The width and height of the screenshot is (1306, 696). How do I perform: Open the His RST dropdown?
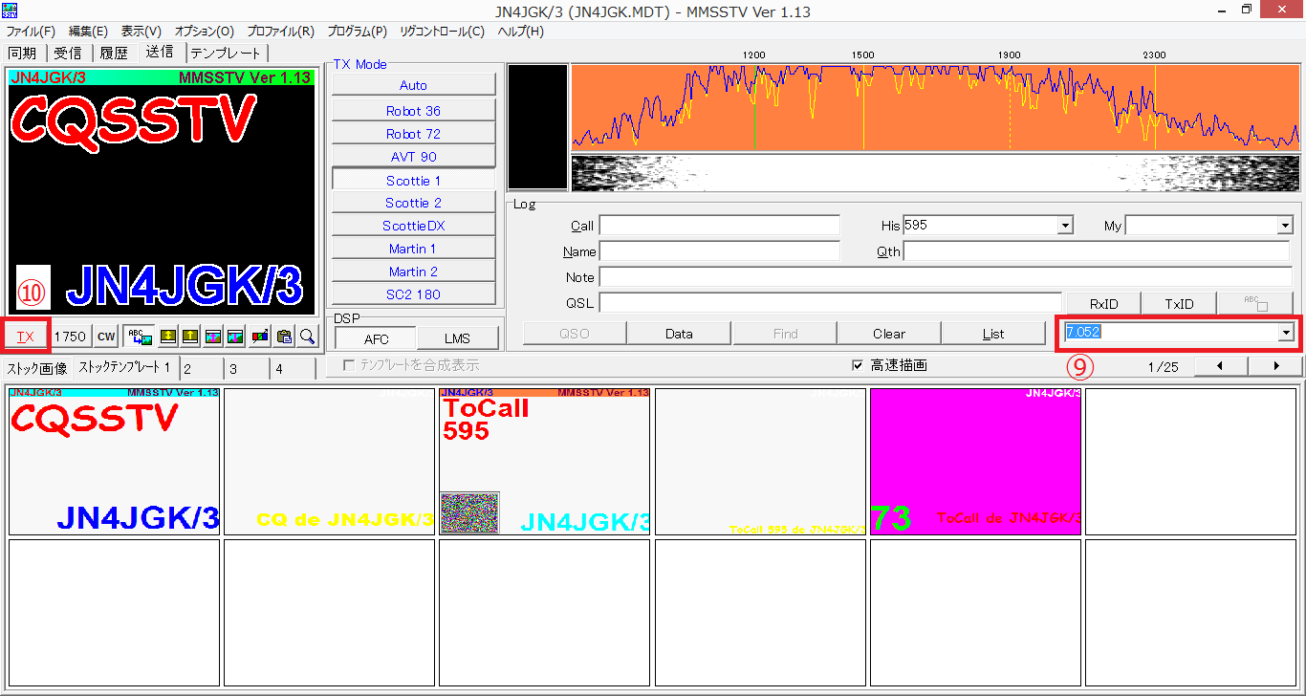(1065, 227)
